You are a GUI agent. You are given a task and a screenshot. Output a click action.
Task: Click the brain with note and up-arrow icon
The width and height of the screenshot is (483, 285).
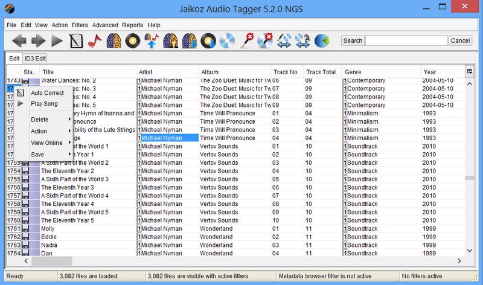(152, 40)
